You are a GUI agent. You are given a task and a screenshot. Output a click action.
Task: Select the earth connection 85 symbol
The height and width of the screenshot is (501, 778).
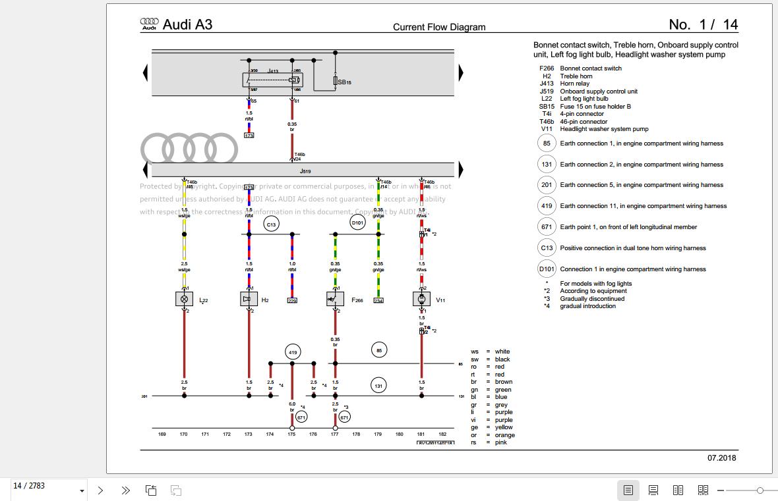tap(379, 350)
